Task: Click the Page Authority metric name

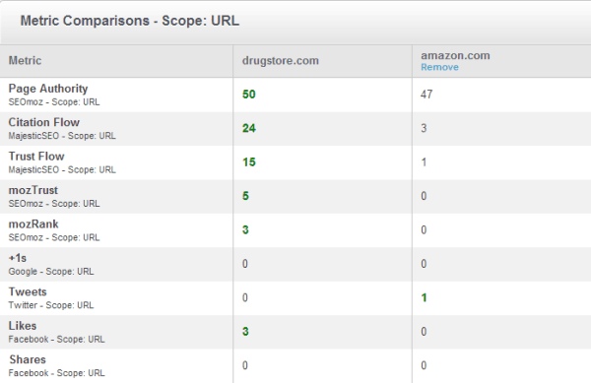Action: [48, 89]
